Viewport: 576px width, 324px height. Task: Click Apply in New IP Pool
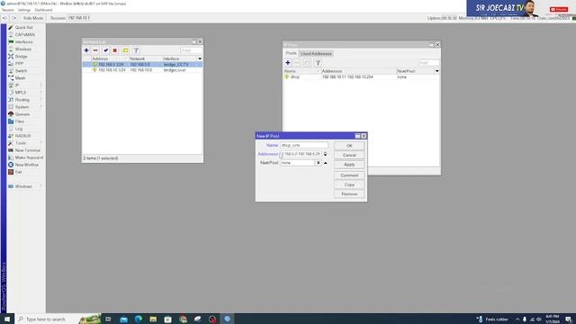click(x=349, y=165)
